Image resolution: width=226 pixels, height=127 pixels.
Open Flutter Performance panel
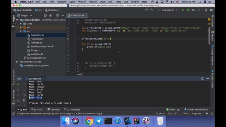tap(196, 109)
